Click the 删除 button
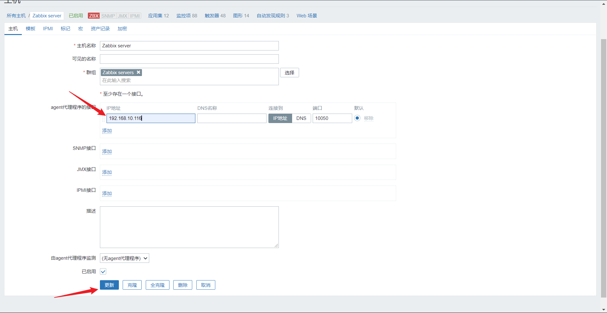 (183, 285)
